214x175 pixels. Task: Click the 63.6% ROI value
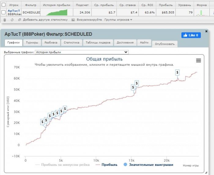(149, 13)
